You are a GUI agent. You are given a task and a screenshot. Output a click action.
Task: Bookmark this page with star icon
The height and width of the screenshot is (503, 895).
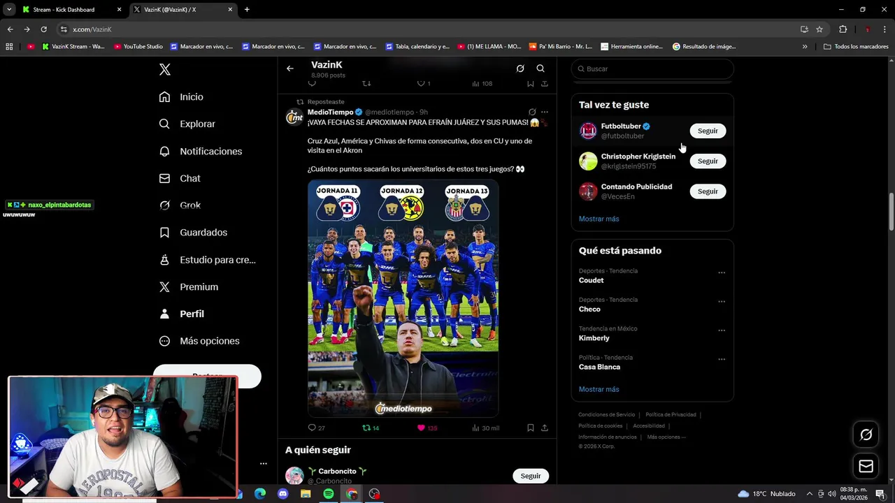tap(819, 29)
